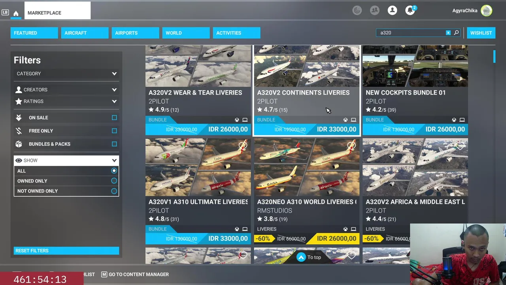Click the marketplace vertical scrollbar
Viewport: 506px width, 285px height.
pos(494,57)
